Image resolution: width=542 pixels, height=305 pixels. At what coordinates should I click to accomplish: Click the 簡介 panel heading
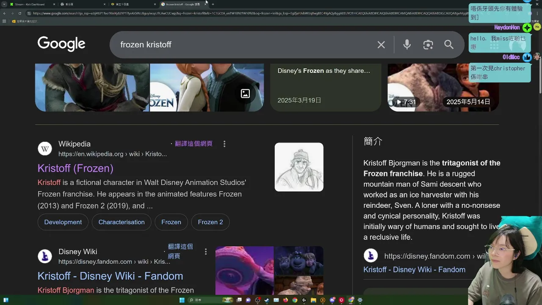tap(373, 141)
